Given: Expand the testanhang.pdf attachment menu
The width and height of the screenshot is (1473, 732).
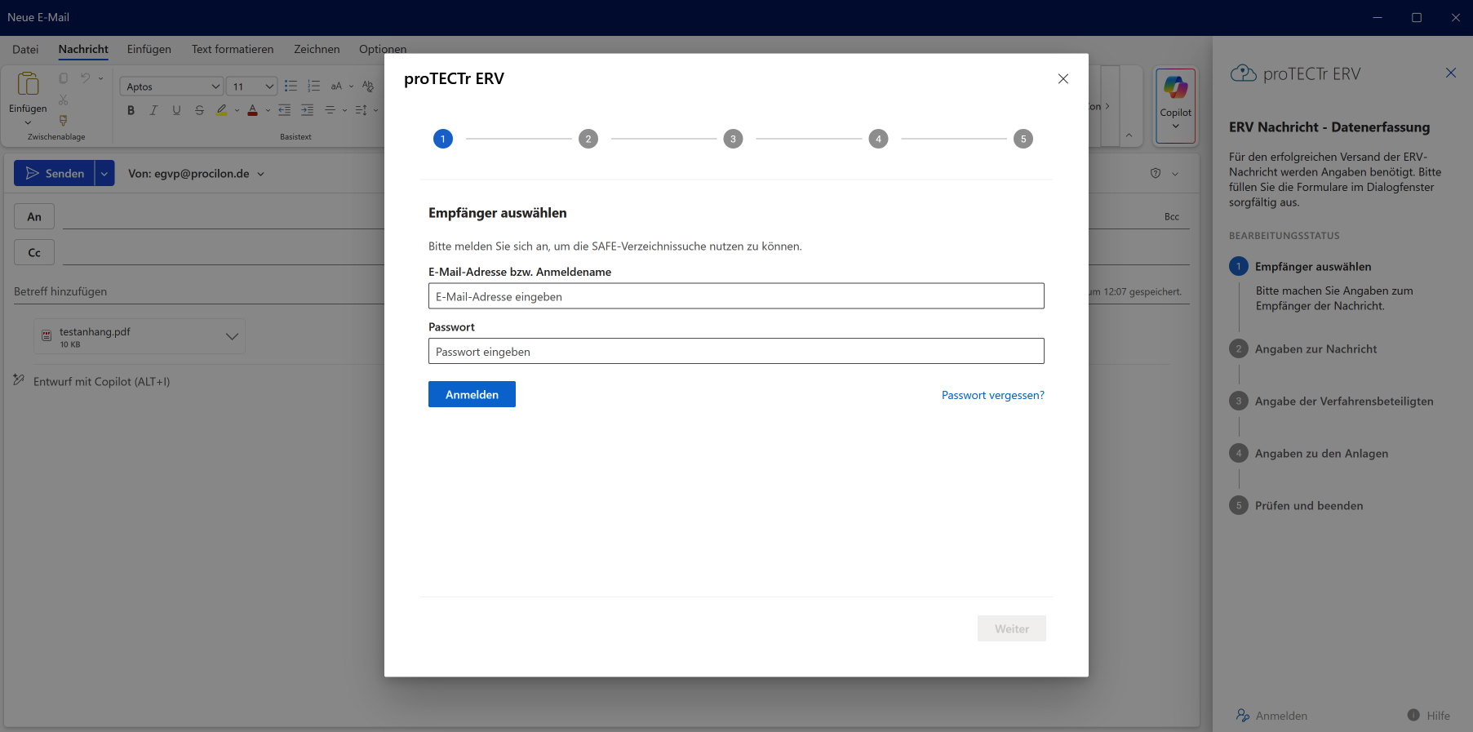Looking at the screenshot, I should (232, 336).
